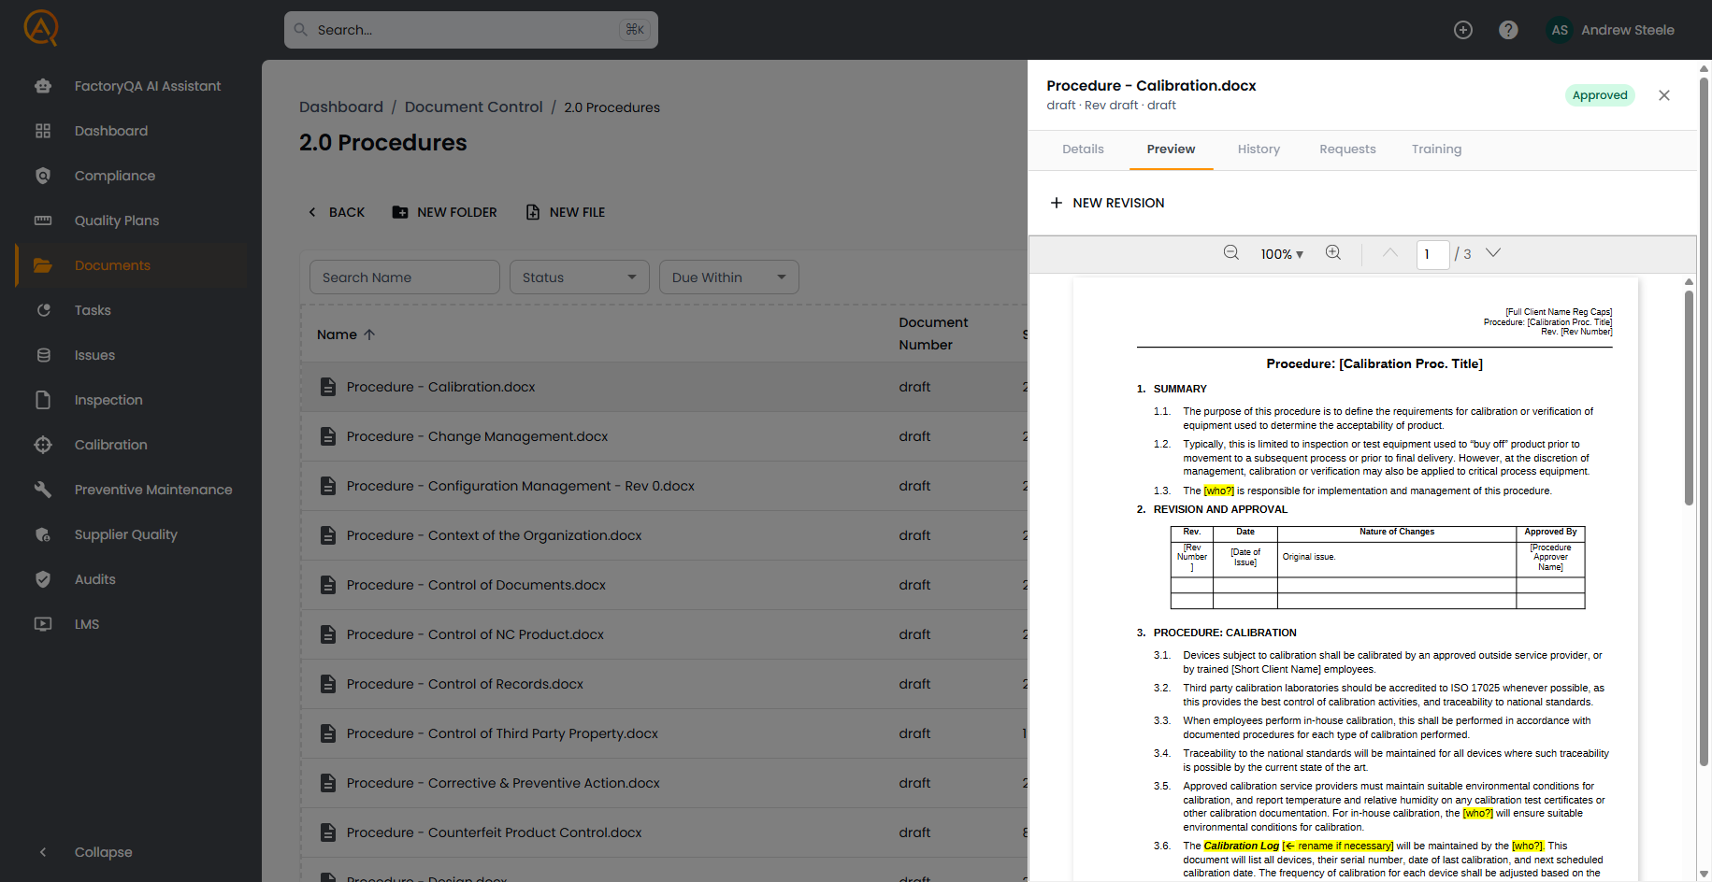Open the 100% zoom level dropdown
Image resolution: width=1712 pixels, height=882 pixels.
(x=1281, y=253)
